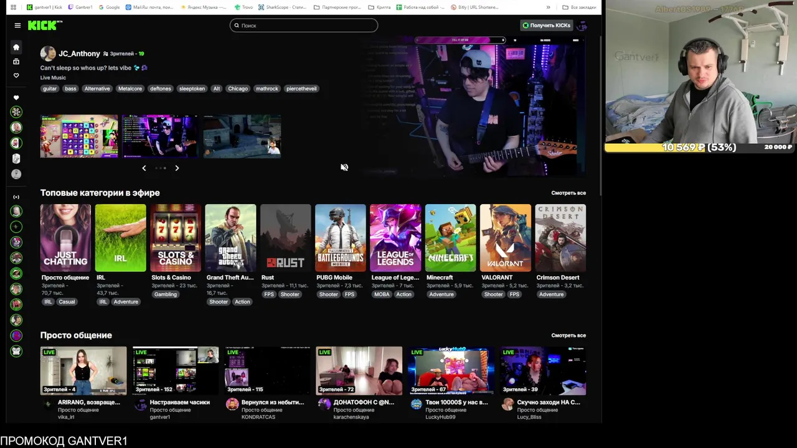Click the Получить KICKs button

pos(546,26)
